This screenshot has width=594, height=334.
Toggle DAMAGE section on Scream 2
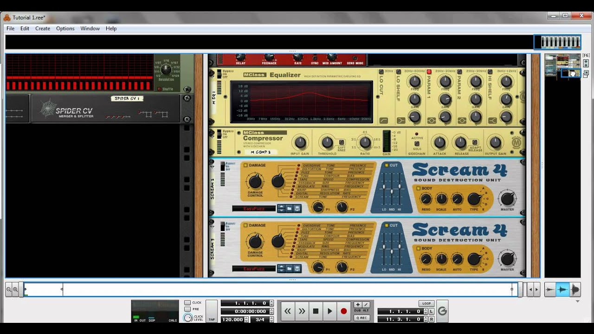pos(245,165)
